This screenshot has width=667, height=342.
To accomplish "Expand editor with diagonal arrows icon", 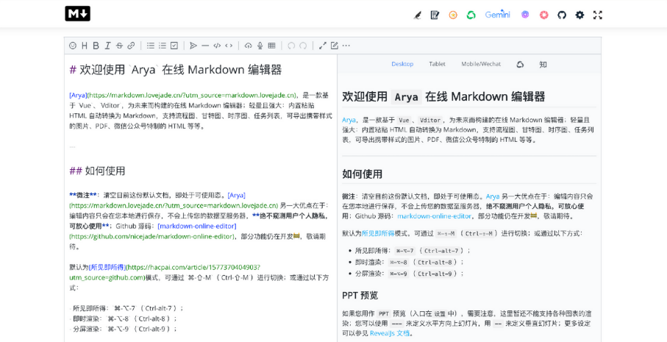I will [x=323, y=46].
